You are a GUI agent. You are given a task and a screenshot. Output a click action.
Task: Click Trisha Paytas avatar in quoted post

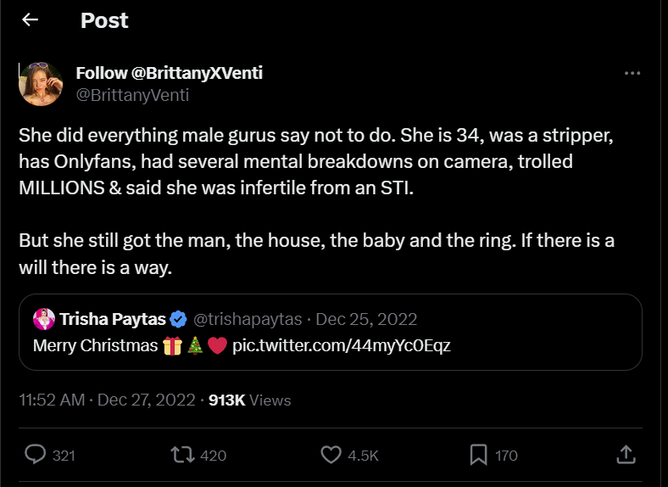[44, 319]
